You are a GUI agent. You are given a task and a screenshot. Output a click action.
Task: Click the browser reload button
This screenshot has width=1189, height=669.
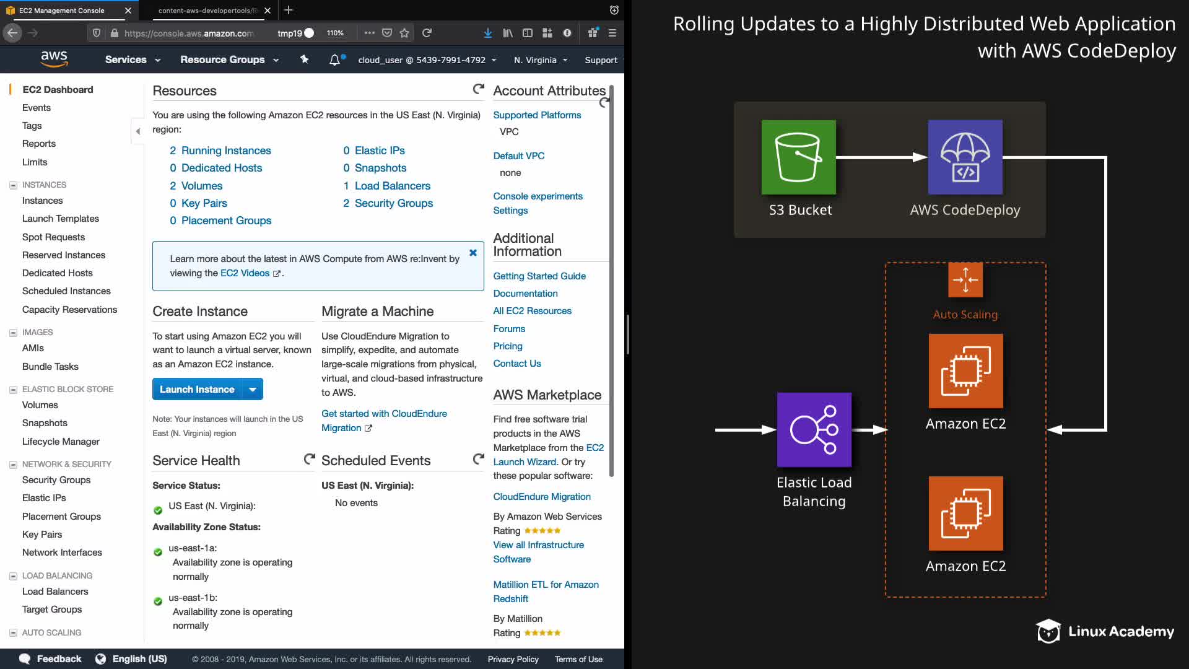click(x=427, y=33)
